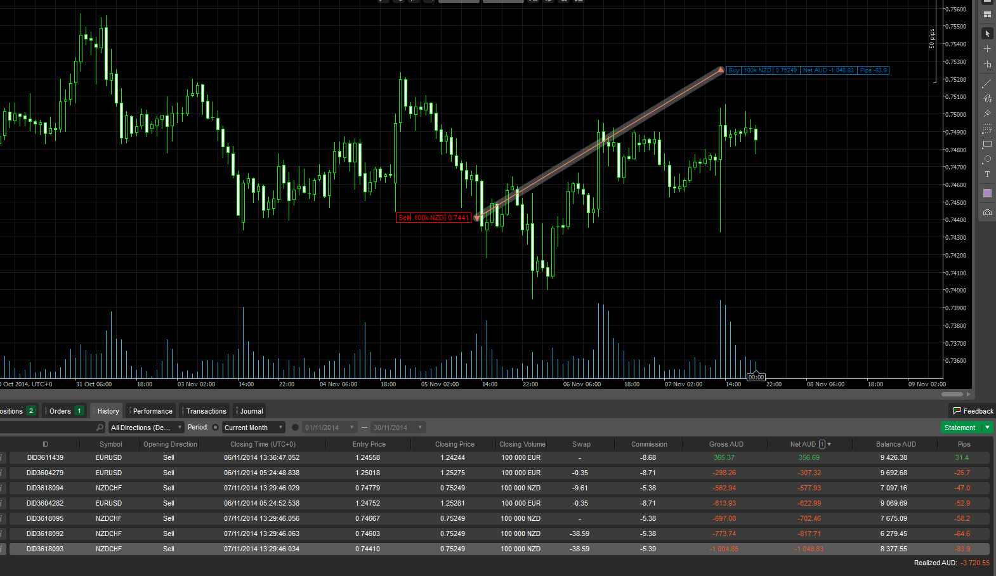Click the Sell 100k NZD 0.7441 chart label
The image size is (996, 576).
click(x=434, y=218)
